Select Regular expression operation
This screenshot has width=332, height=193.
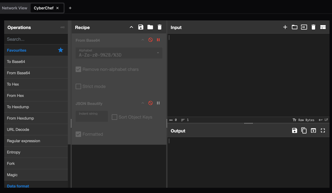click(x=36, y=141)
